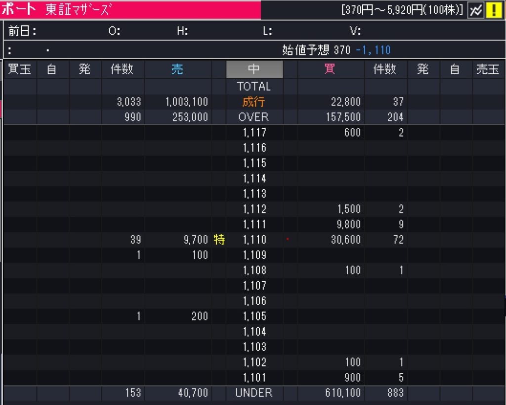Viewport: 506px width, 405px height.
Task: Open the chart icon in the header
Action: click(476, 10)
